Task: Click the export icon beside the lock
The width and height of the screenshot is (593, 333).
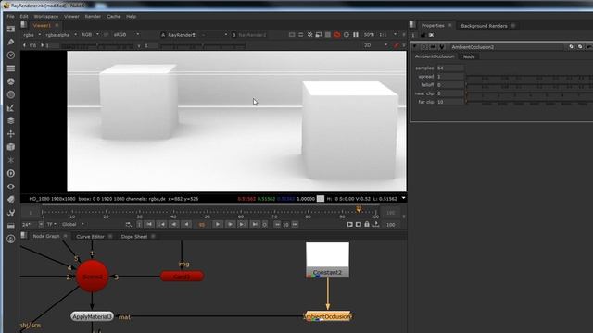Action: (376, 224)
